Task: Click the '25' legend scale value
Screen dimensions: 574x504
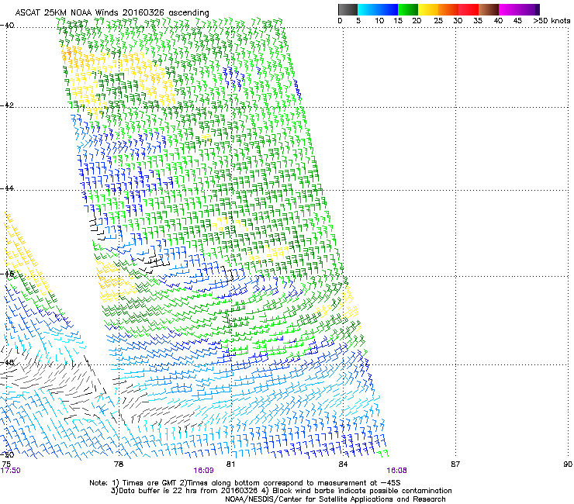Action: coord(438,21)
